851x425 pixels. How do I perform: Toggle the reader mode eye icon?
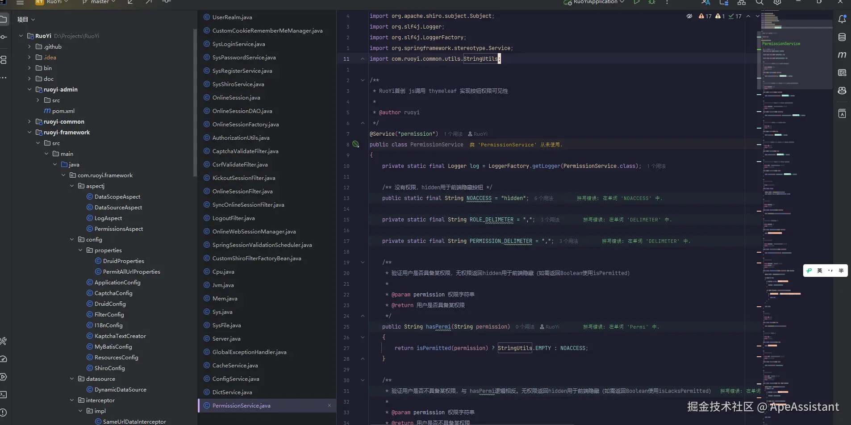(689, 16)
